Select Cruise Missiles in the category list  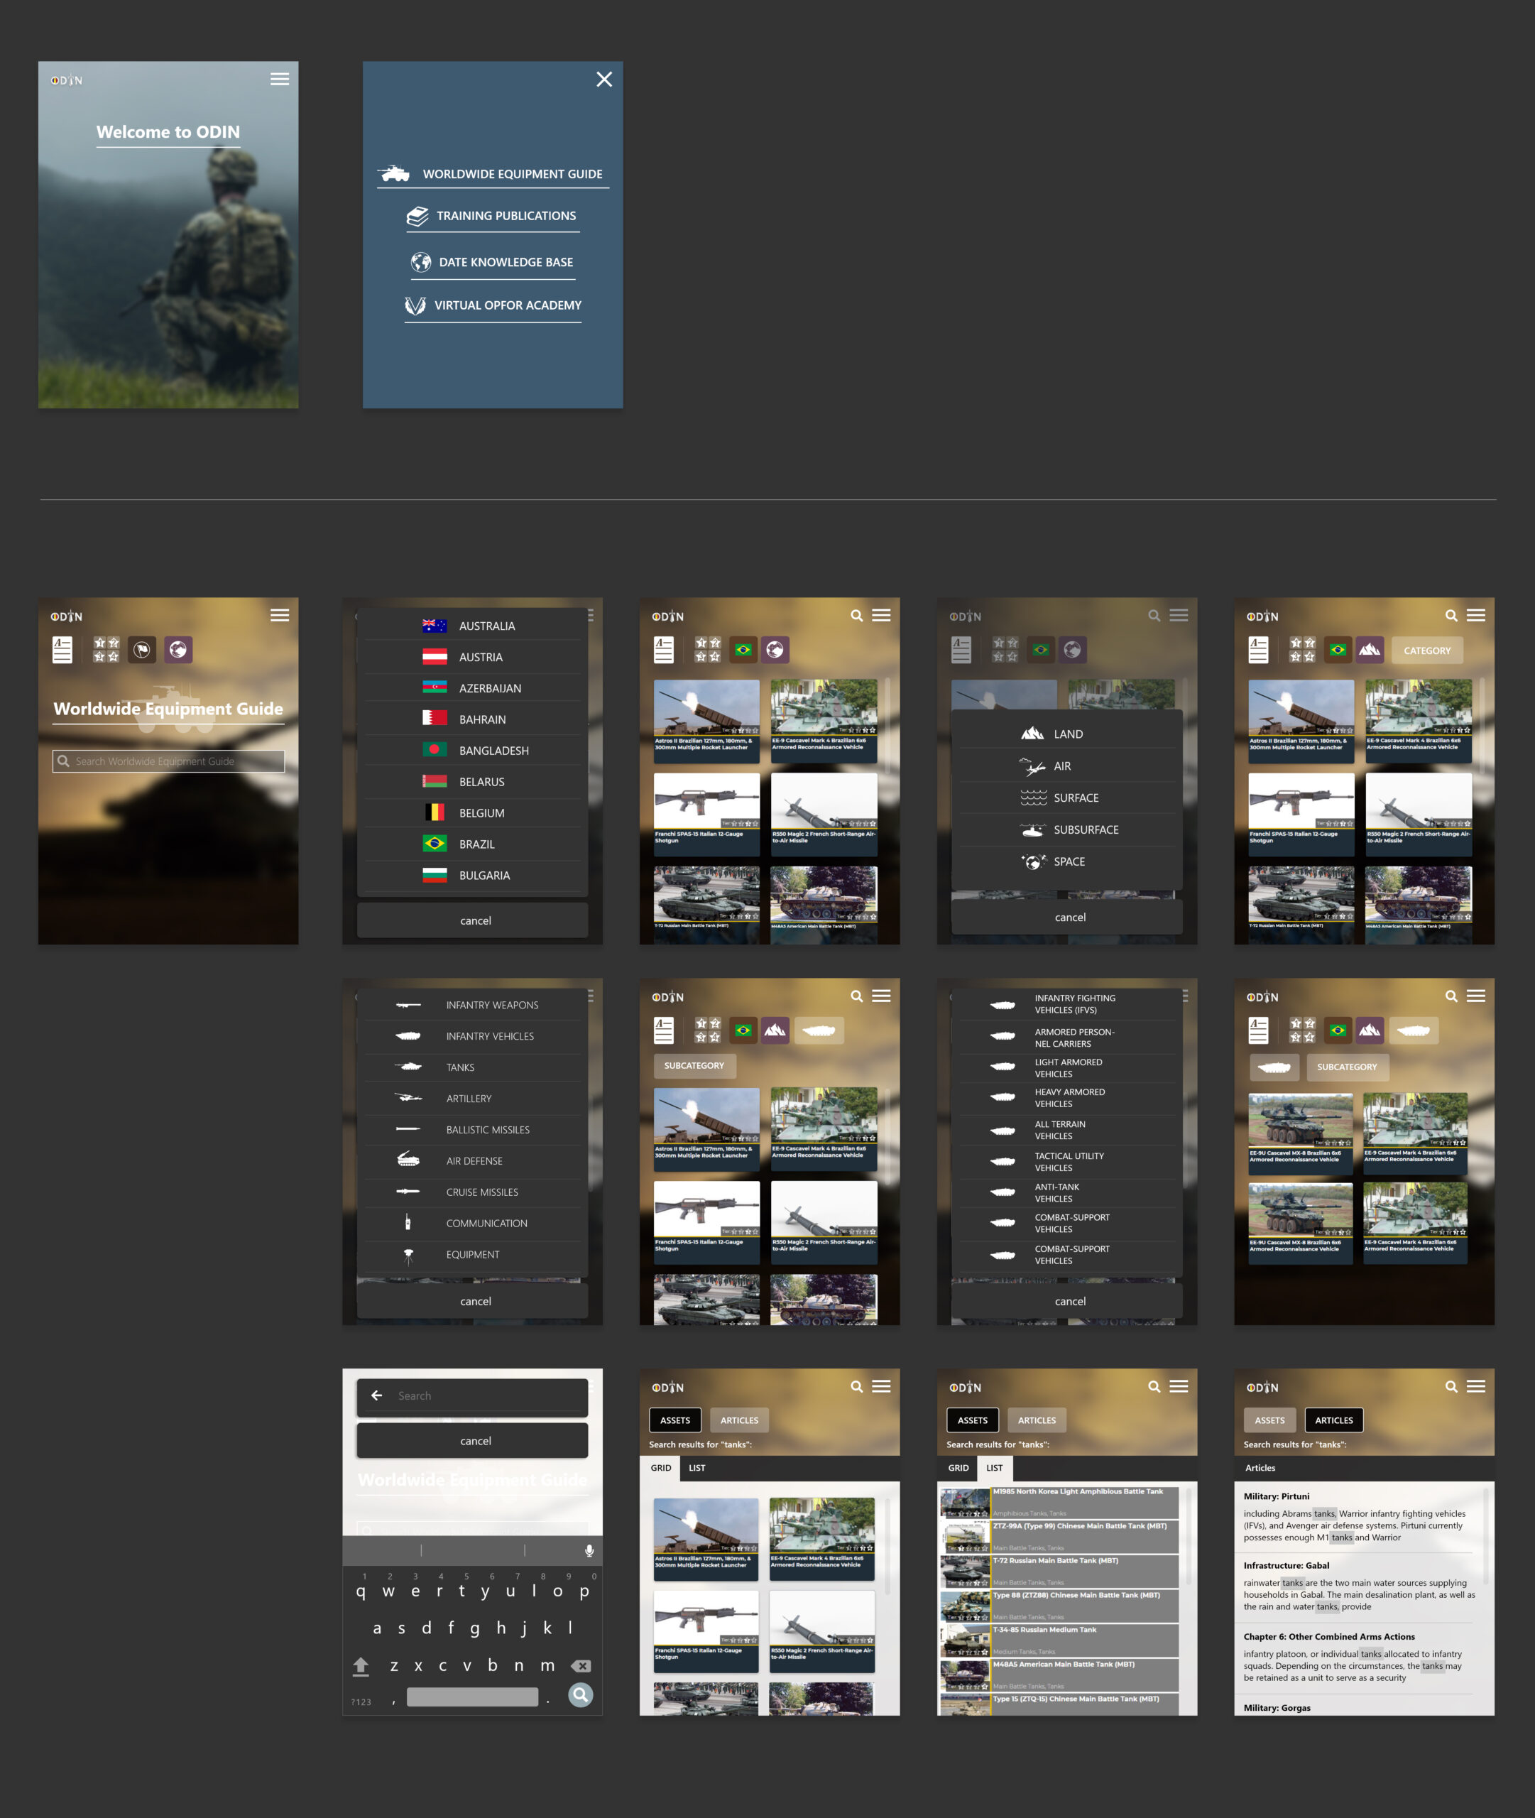click(x=471, y=1192)
